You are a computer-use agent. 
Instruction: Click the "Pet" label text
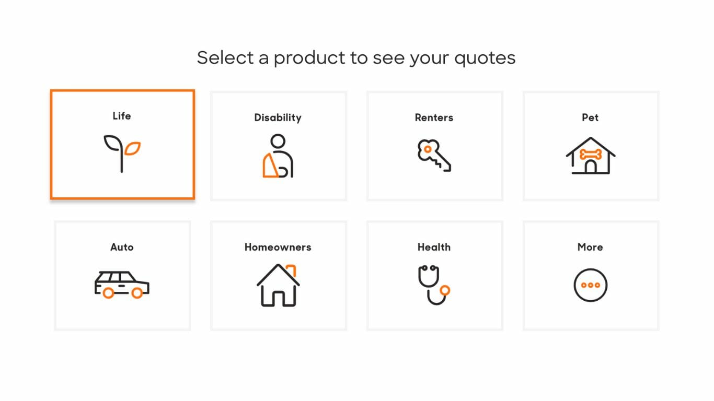coord(590,117)
